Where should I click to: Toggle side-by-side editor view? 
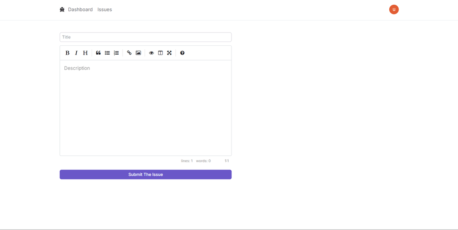160,53
